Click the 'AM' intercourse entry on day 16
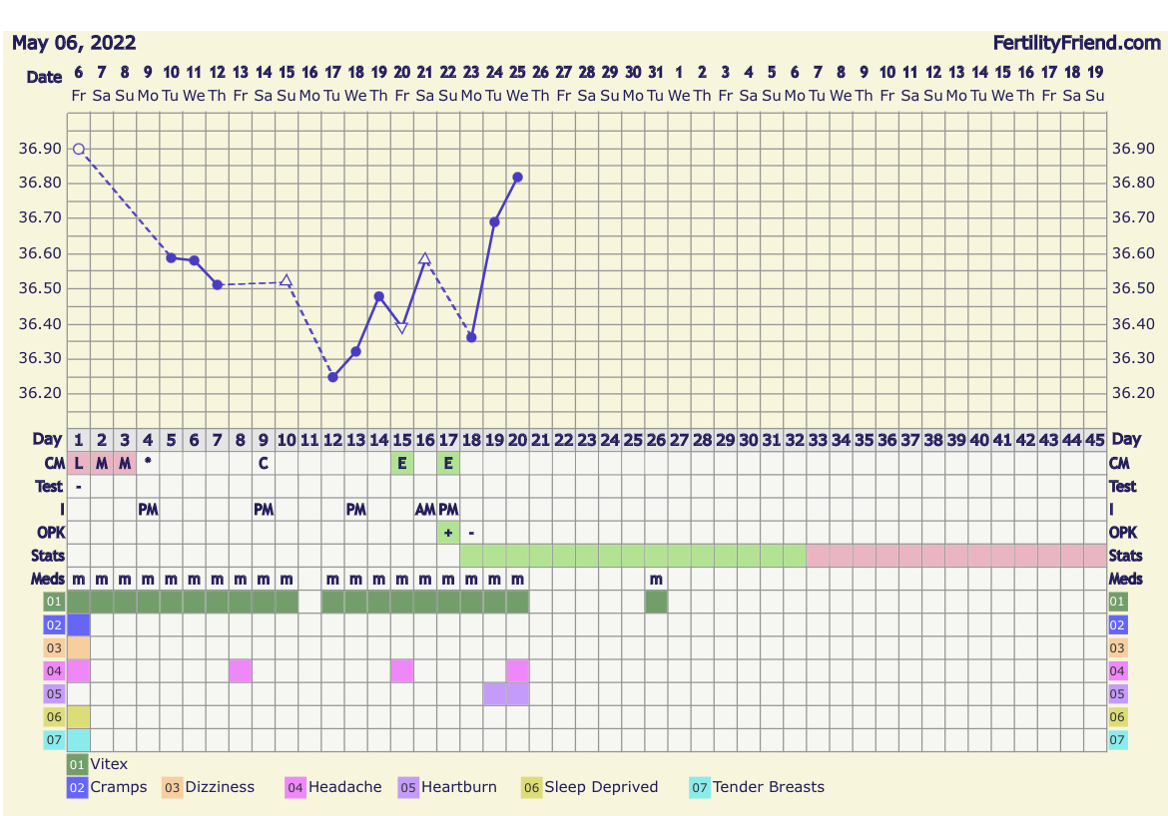Screen dimensions: 1168x816 [425, 510]
